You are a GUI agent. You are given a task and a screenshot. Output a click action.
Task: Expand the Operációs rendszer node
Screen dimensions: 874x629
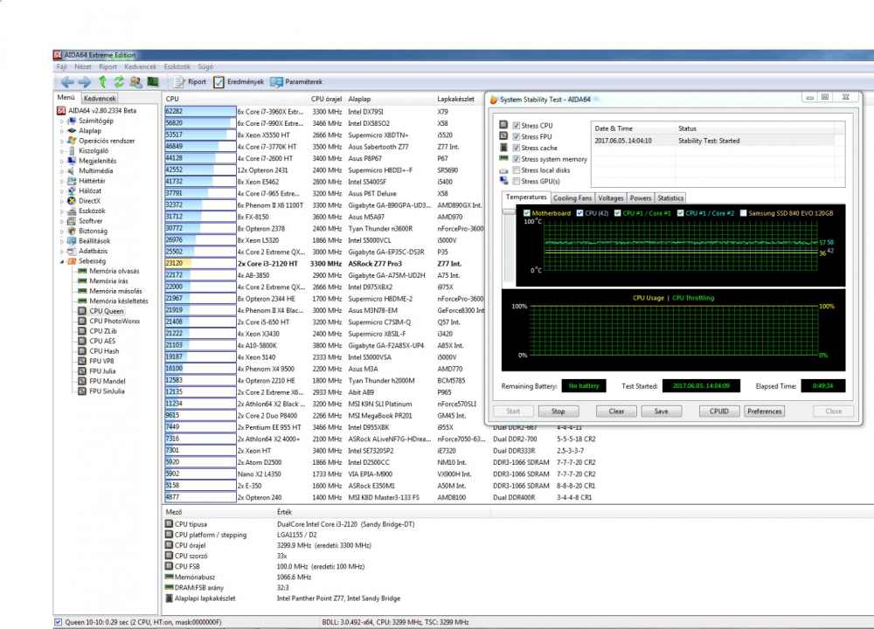(62, 141)
